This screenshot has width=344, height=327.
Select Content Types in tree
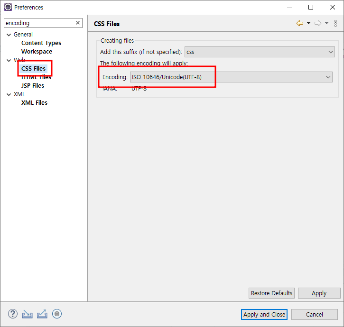pyautogui.click(x=41, y=43)
